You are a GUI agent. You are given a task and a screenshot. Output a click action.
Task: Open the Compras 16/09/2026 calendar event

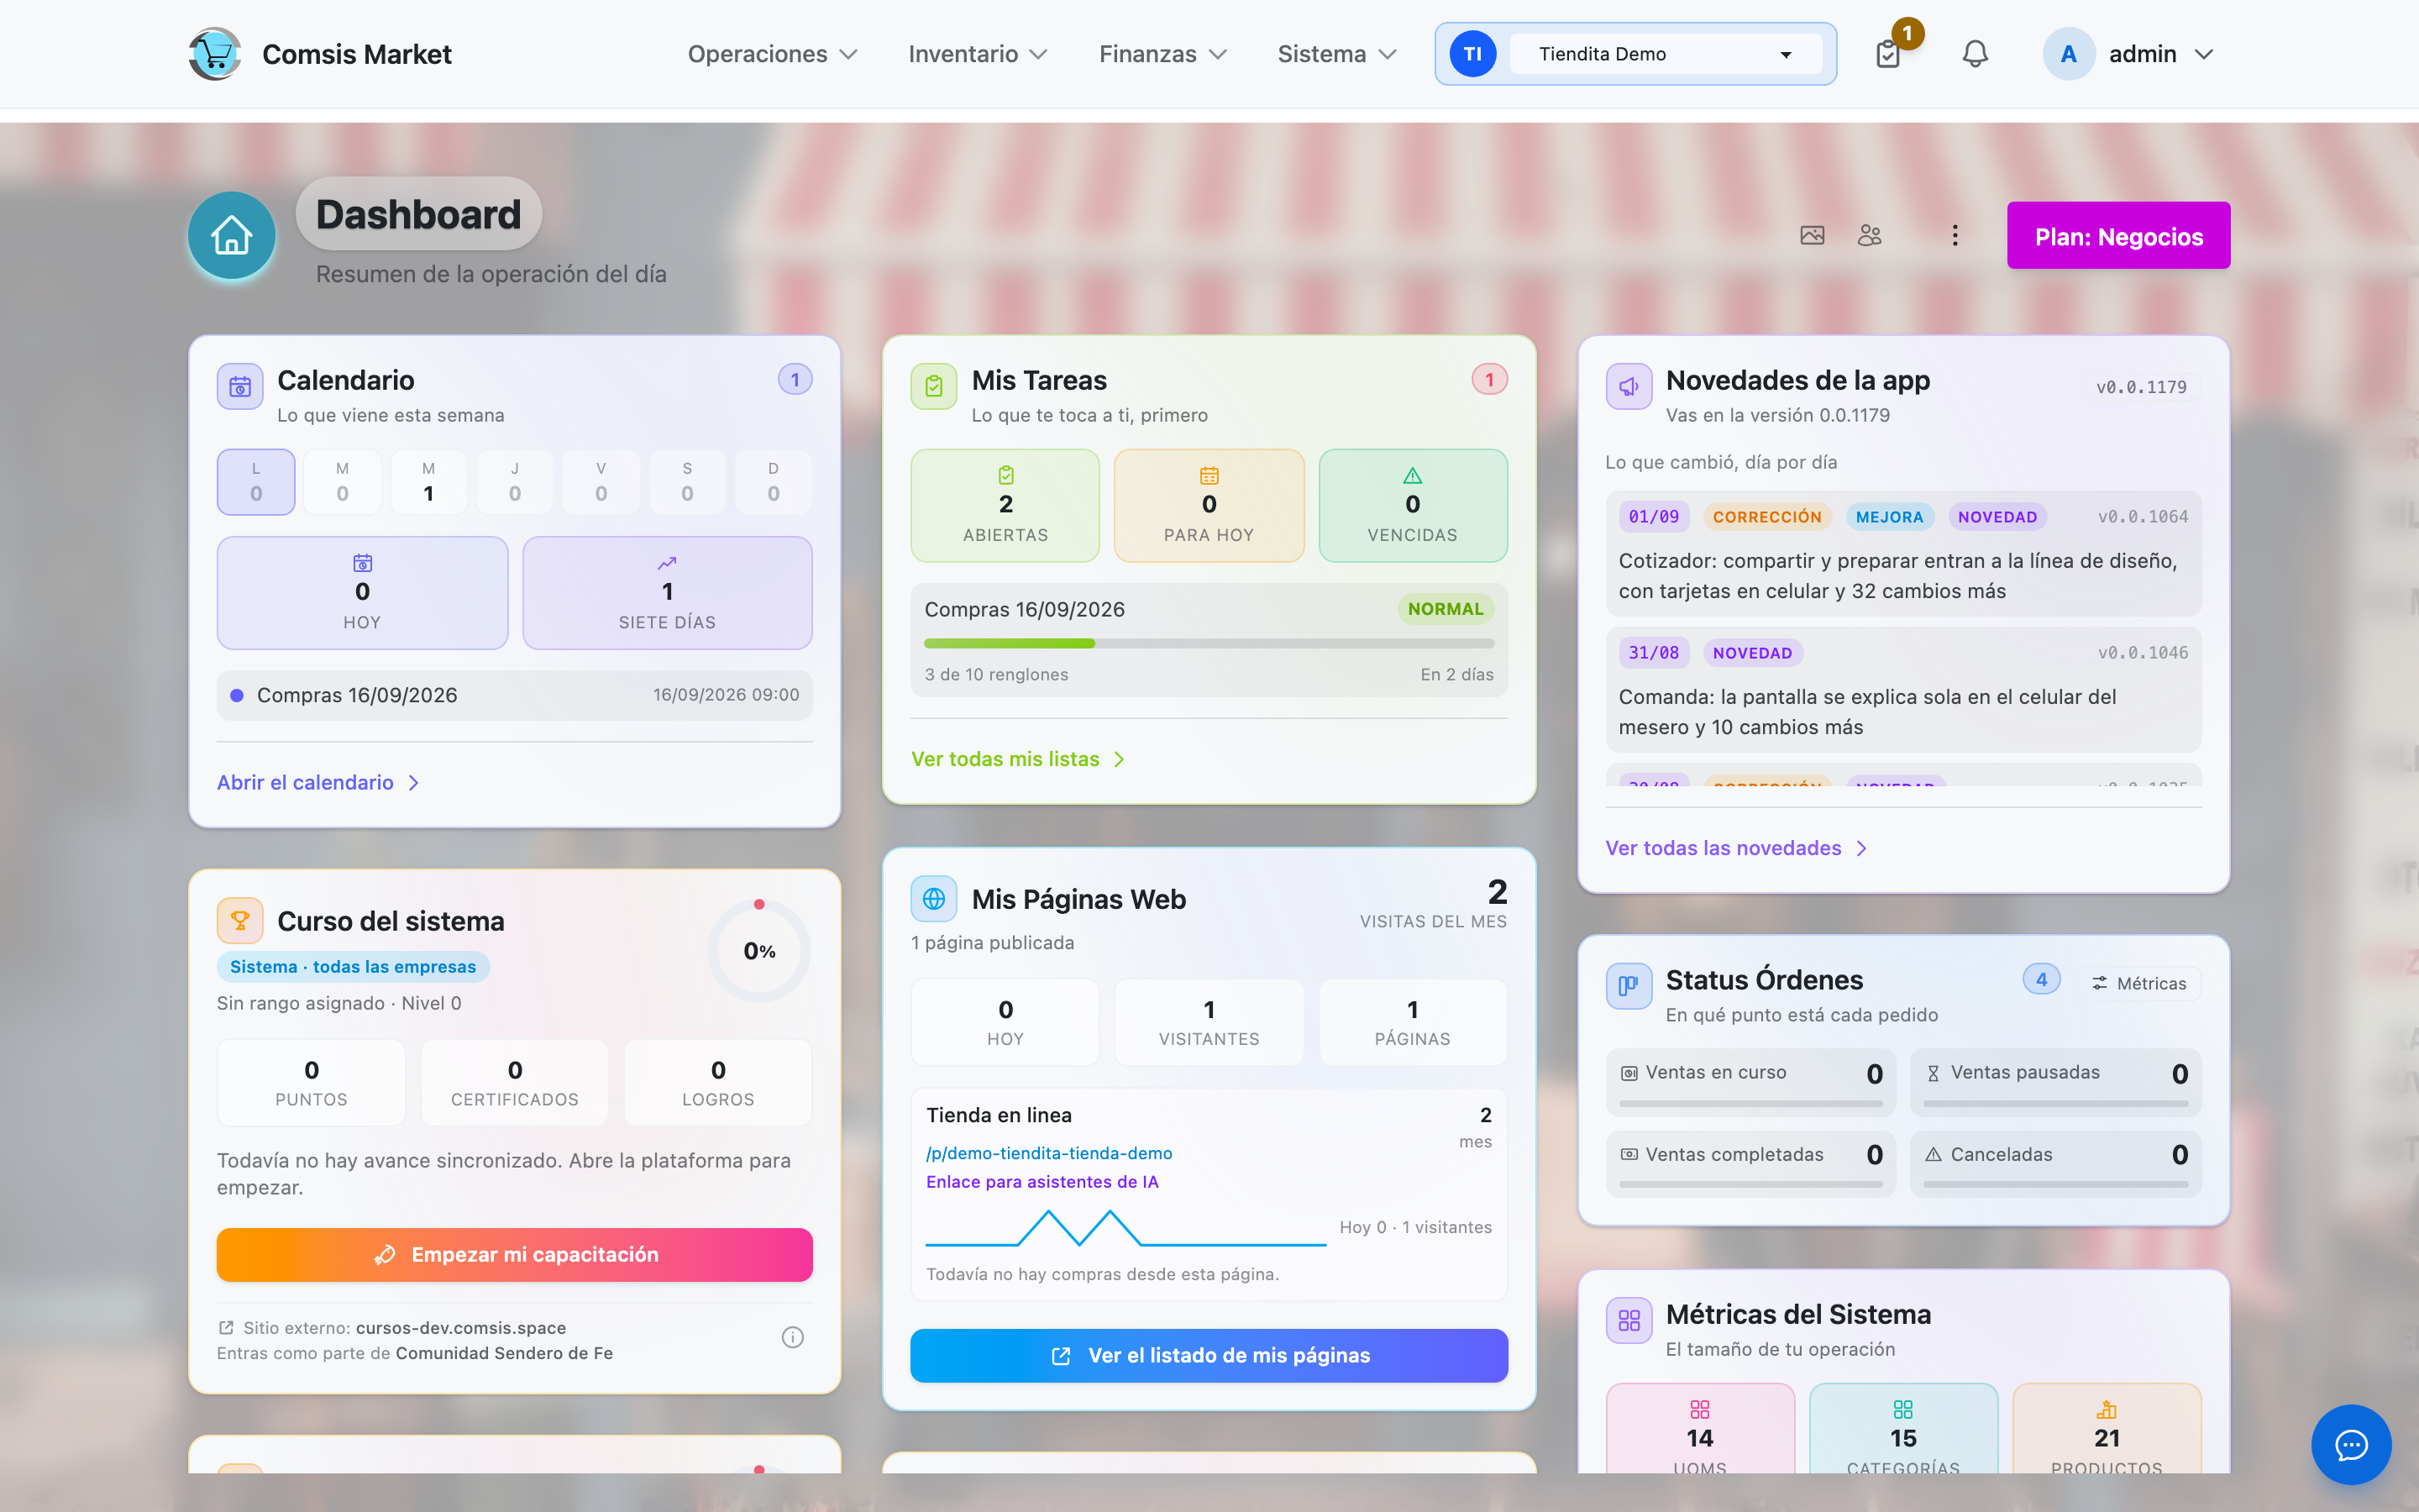click(x=515, y=695)
